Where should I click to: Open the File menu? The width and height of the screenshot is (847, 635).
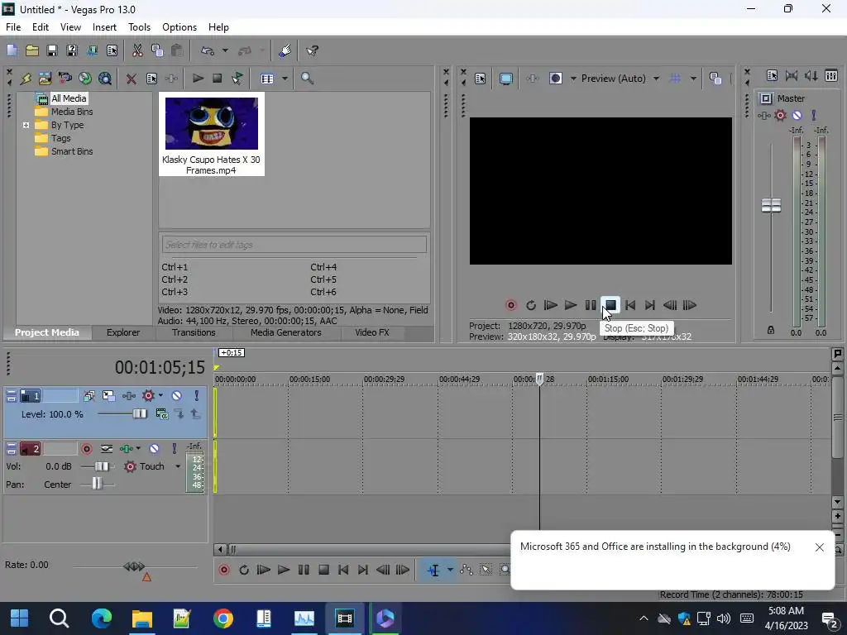[13, 27]
